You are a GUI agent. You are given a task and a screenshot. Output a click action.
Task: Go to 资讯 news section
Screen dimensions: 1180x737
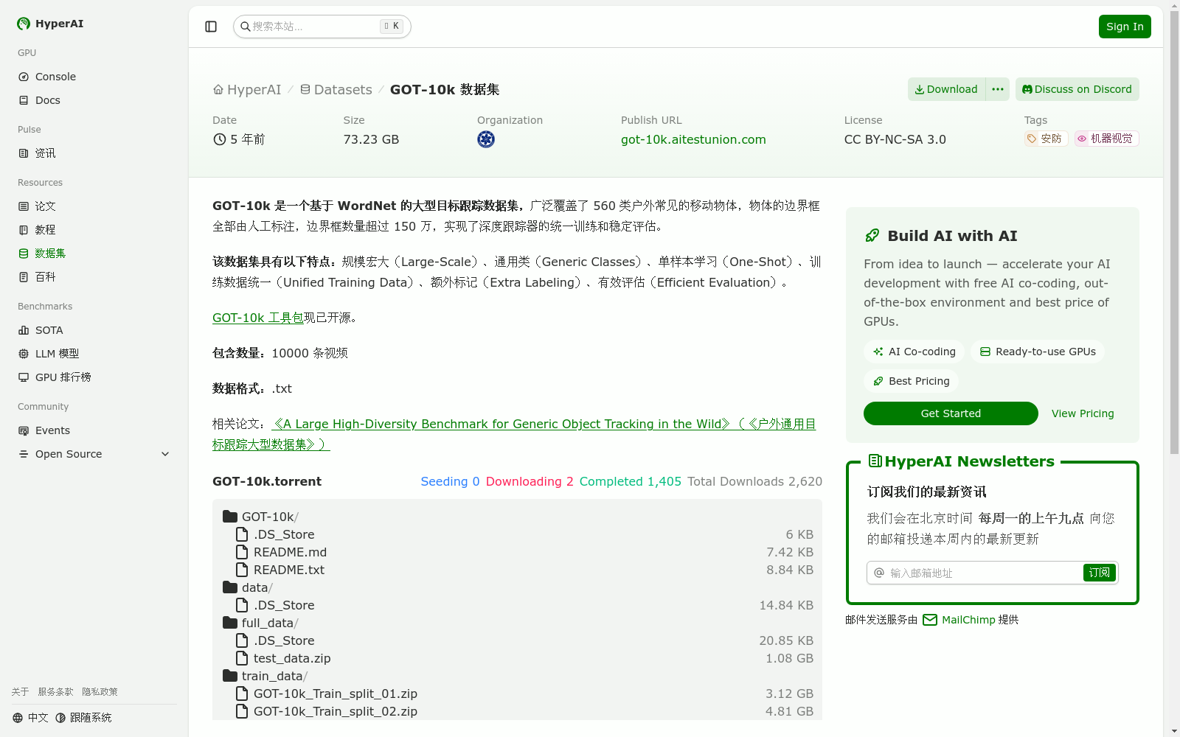point(94,153)
